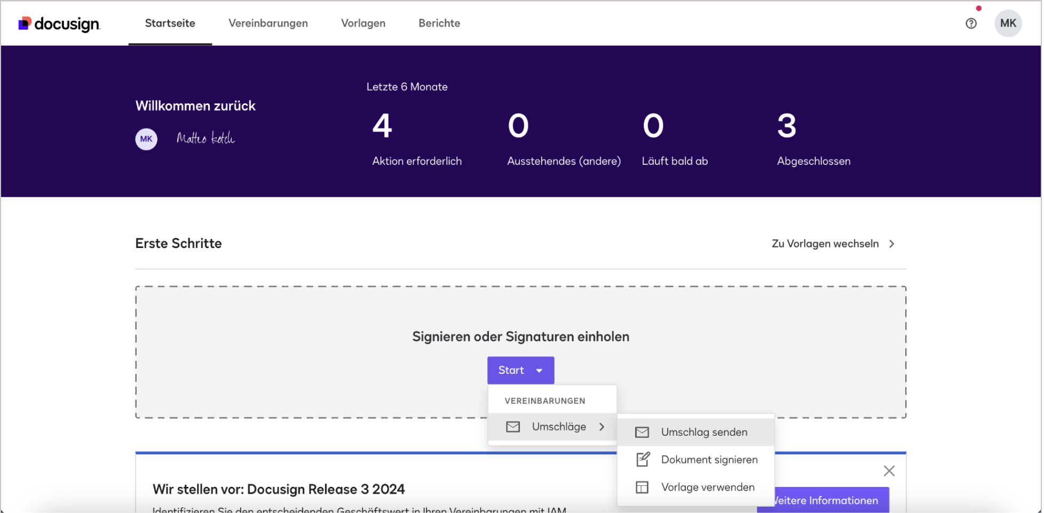Click the MK profile badge beside signature

tap(146, 139)
